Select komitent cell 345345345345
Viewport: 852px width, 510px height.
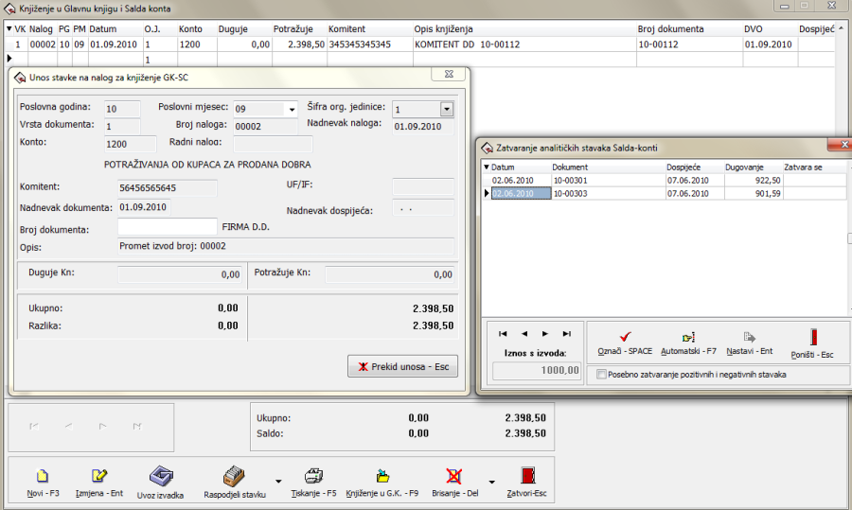coord(369,44)
